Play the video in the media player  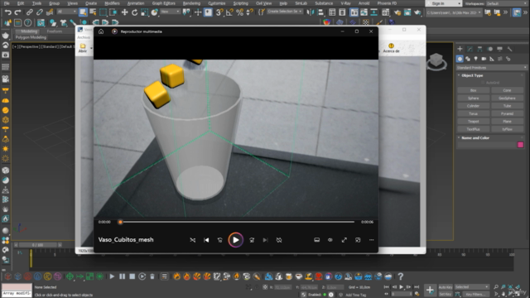235,240
